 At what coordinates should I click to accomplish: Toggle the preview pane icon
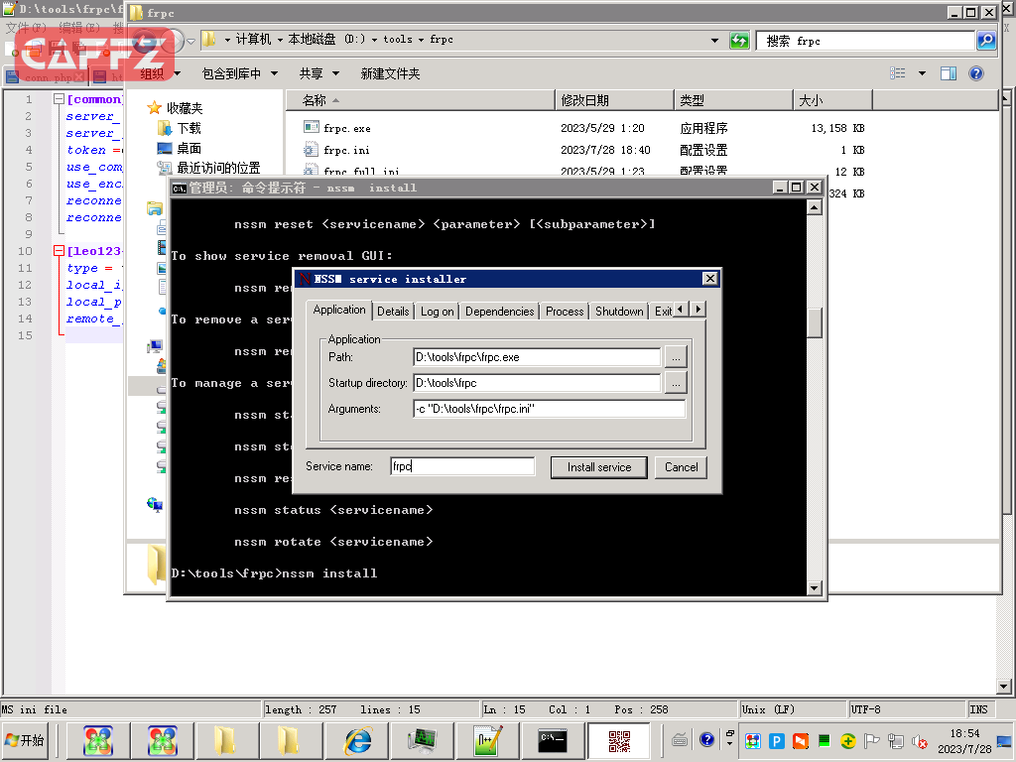pos(949,73)
